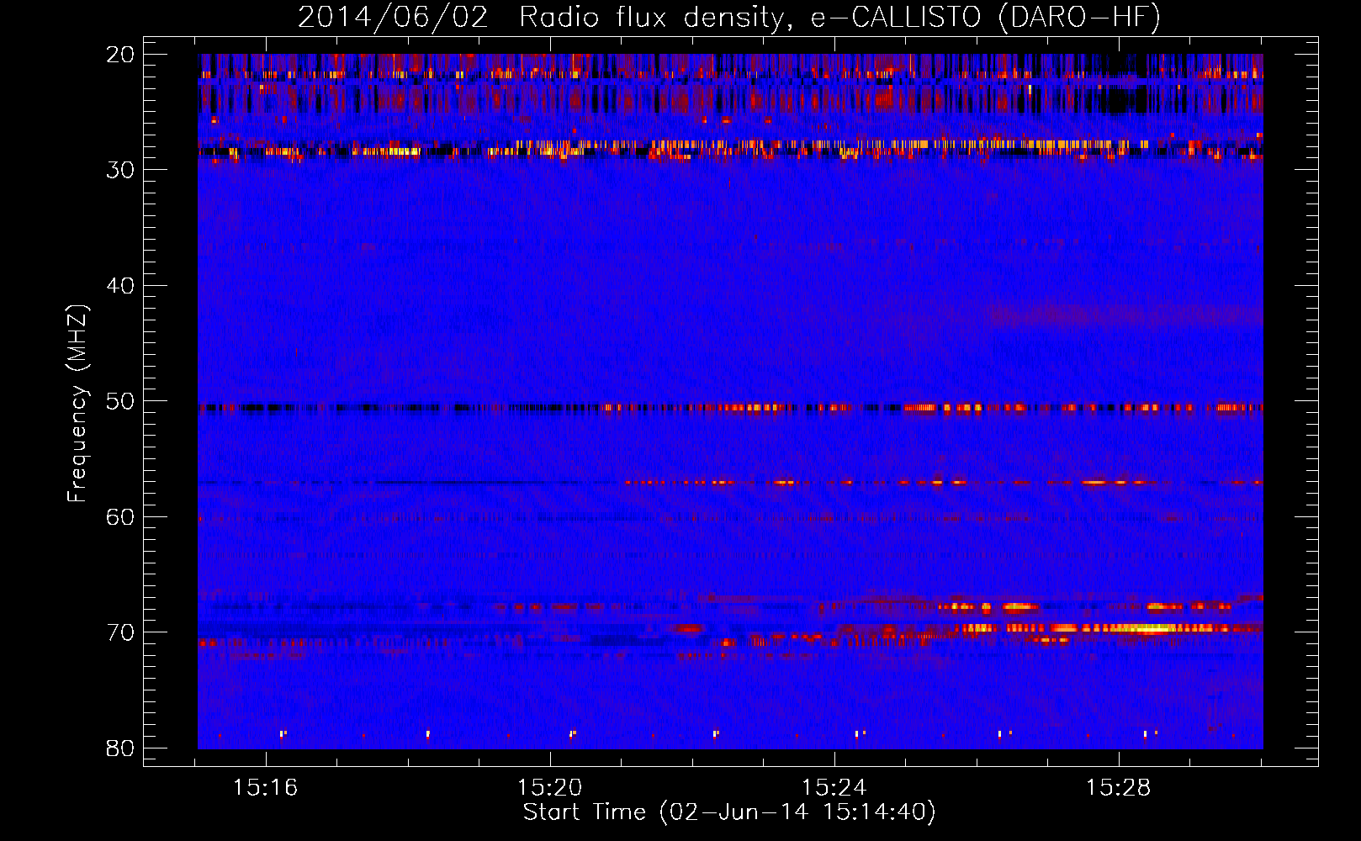Click the 'Start Time (02-Jun-14 15:14:40)' label
The image size is (1361, 841).
[x=729, y=812]
